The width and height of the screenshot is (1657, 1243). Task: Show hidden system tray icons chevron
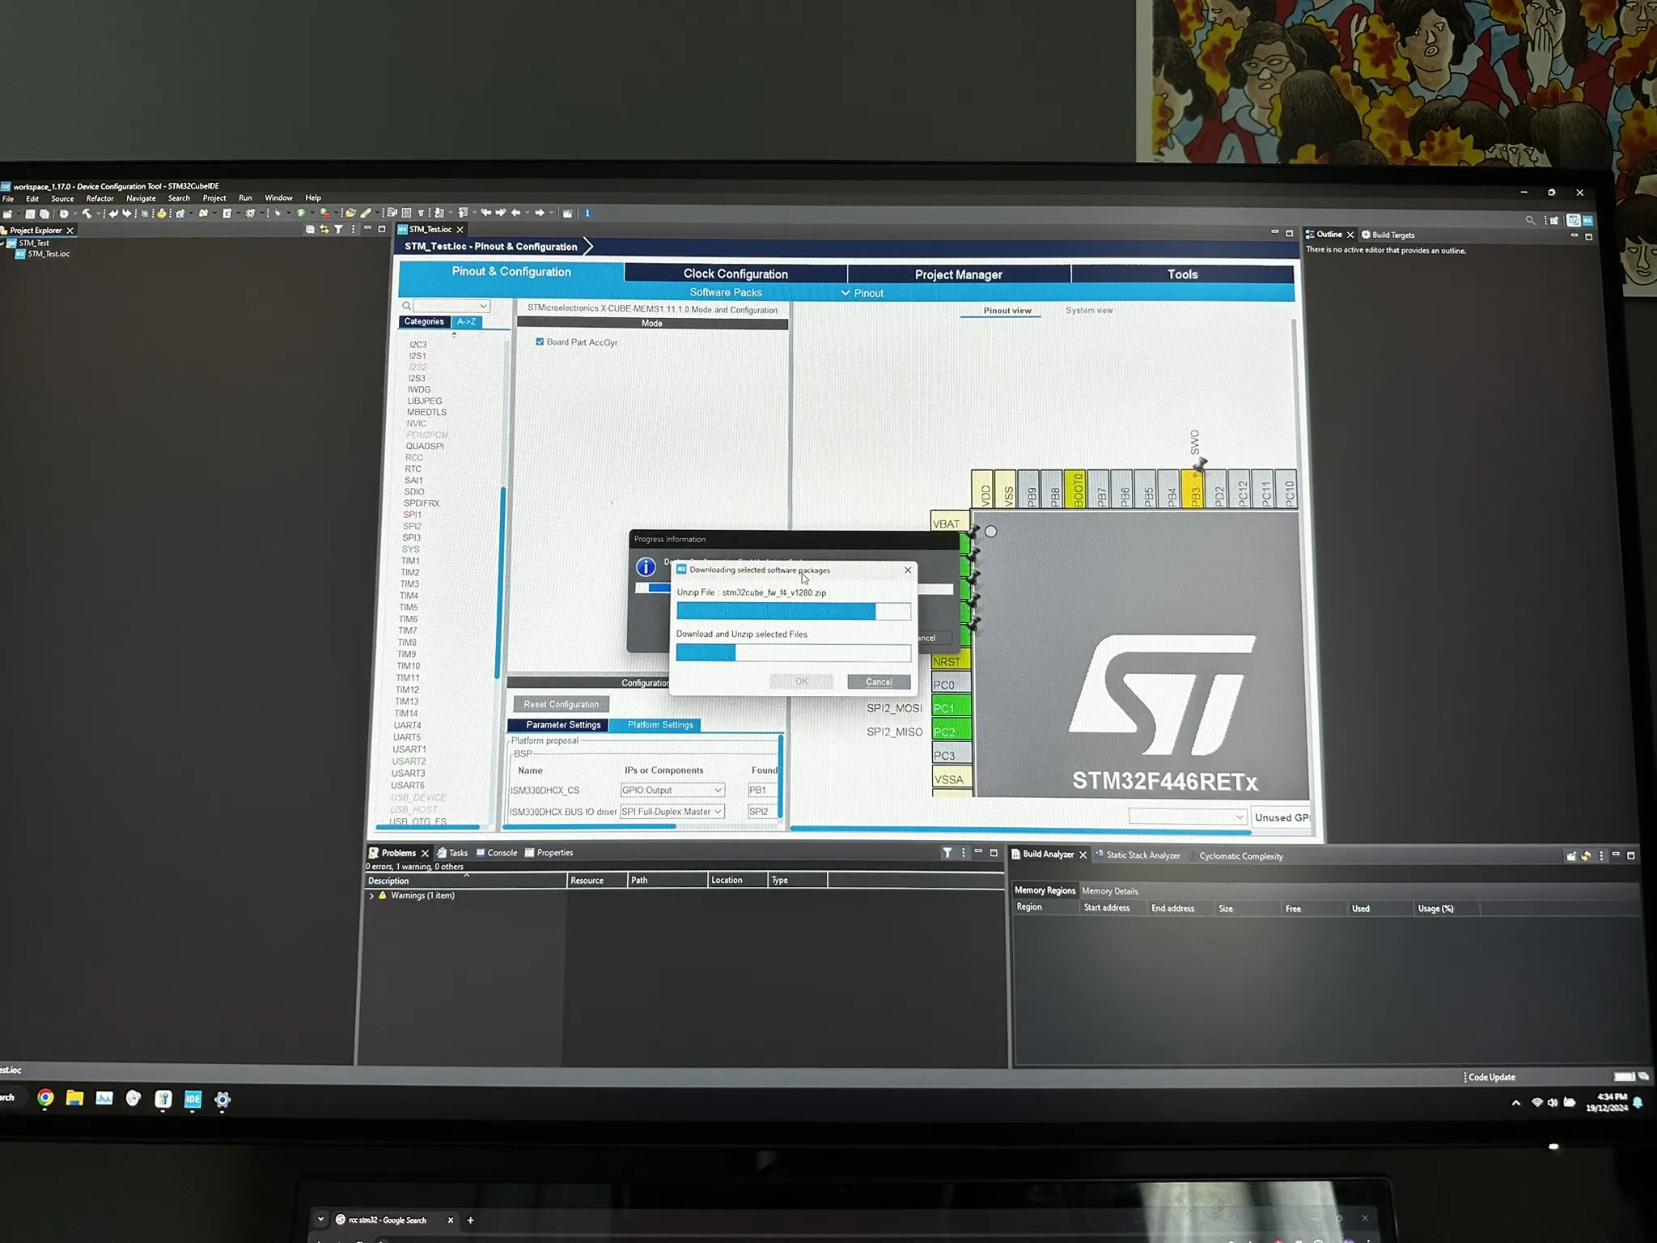pos(1515,1103)
